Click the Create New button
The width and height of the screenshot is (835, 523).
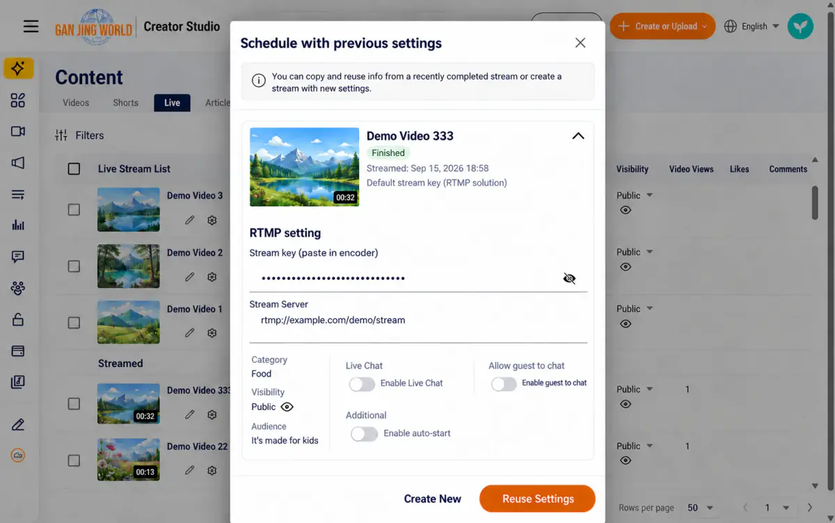pyautogui.click(x=432, y=499)
